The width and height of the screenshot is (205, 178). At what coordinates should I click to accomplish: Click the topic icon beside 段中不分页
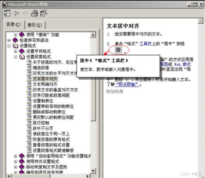click(29, 128)
